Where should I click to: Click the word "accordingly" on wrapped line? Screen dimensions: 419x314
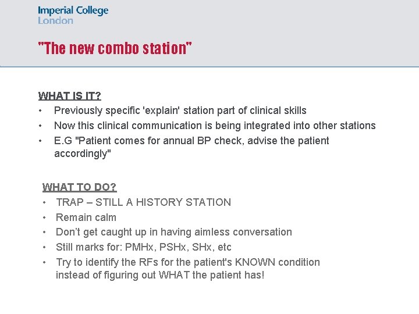(82, 154)
